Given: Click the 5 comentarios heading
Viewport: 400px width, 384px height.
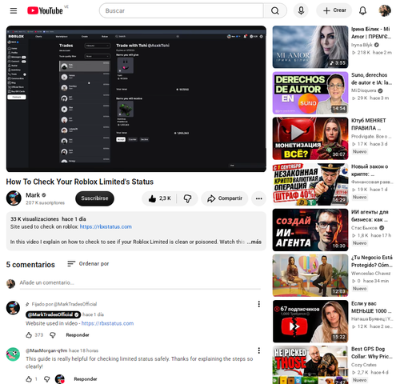Looking at the screenshot, I should tap(30, 265).
